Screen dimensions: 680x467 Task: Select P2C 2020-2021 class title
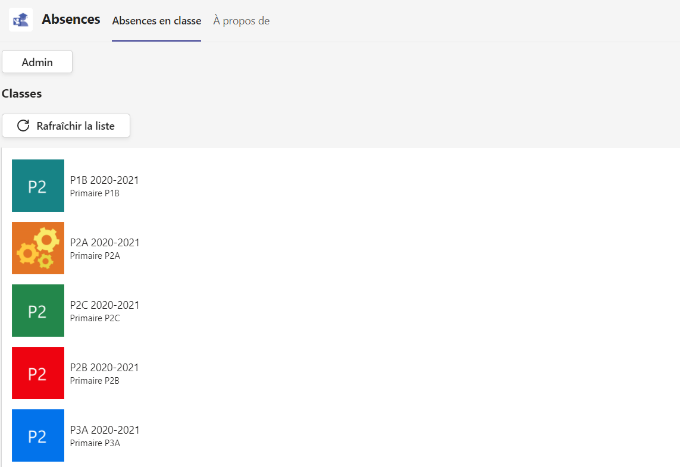coord(105,305)
